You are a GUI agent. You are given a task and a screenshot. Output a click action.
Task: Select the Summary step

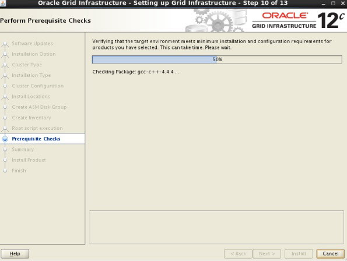(23, 149)
